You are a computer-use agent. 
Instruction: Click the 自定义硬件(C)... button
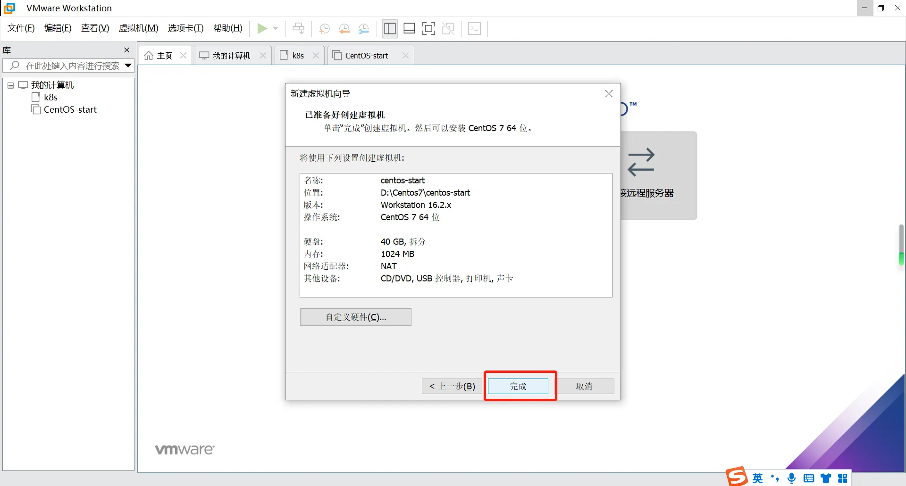tap(356, 317)
